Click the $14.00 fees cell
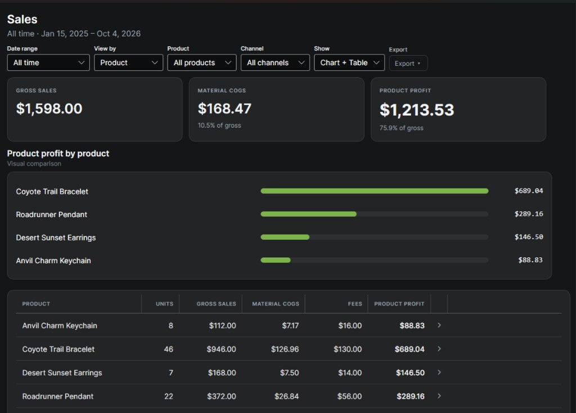The image size is (576, 413). (x=350, y=372)
